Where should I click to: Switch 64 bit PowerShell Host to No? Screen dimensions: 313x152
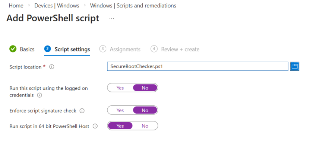click(145, 126)
